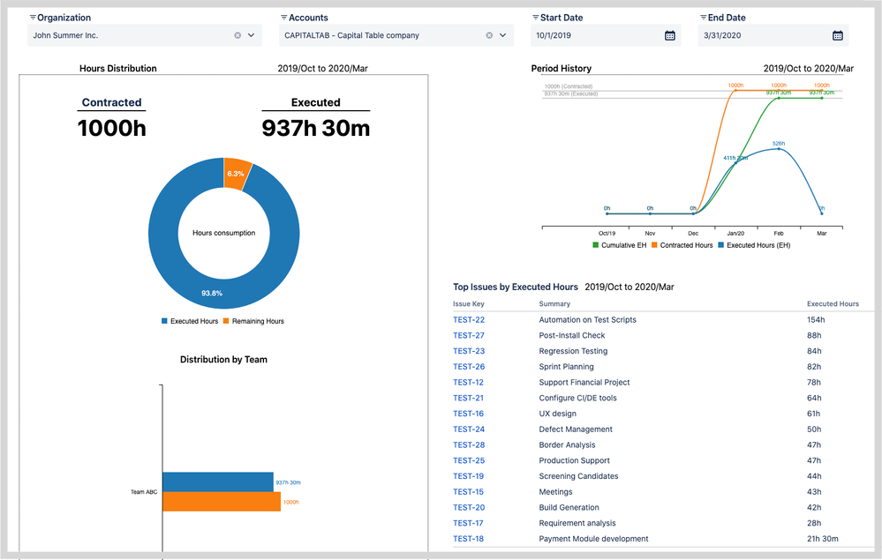Click the 'Support Financial Project' summary
882x560 pixels.
[x=584, y=383]
